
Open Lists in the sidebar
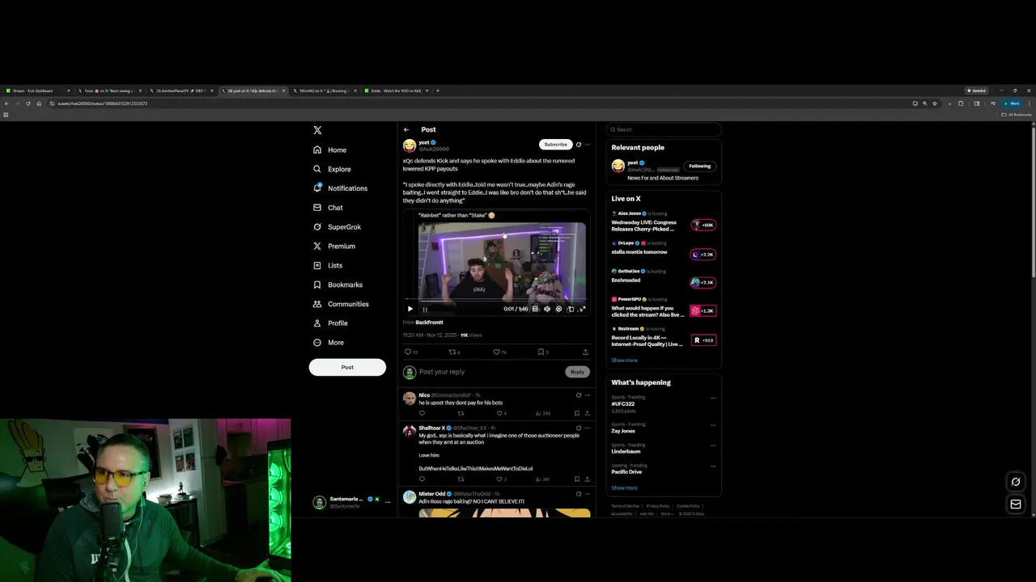328,265
